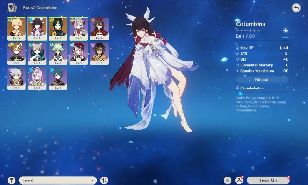This screenshot has height=185, width=308.
Task: Open the outfit hanger icon
Action: click(x=239, y=180)
